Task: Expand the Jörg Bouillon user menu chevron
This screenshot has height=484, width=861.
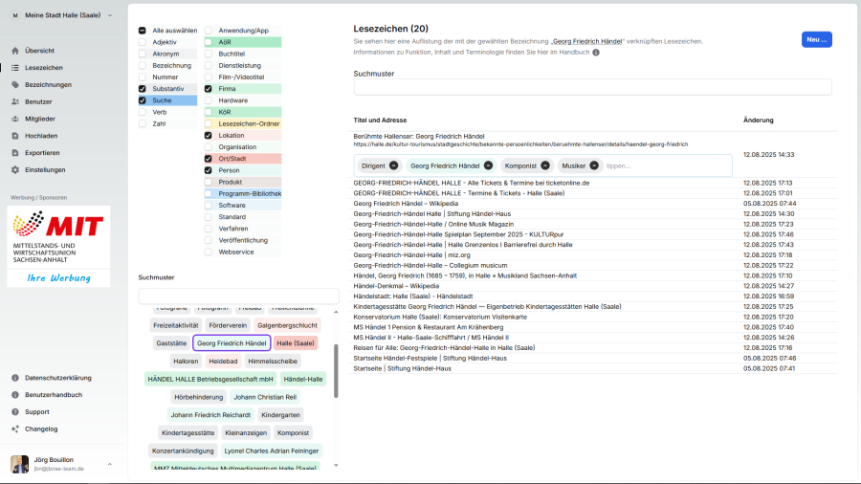Action: 109,464
